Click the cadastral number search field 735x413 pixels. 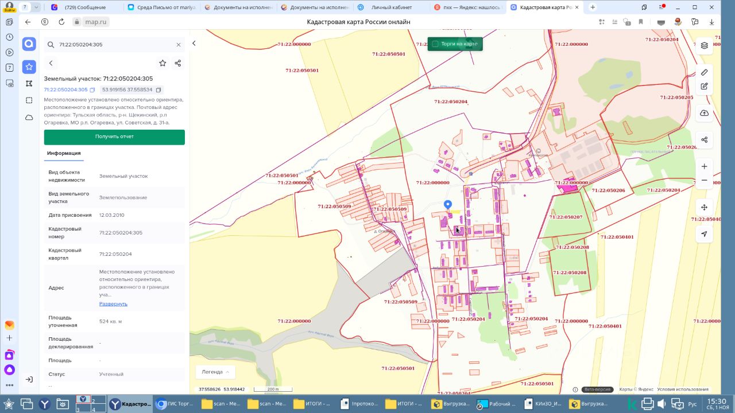point(115,44)
